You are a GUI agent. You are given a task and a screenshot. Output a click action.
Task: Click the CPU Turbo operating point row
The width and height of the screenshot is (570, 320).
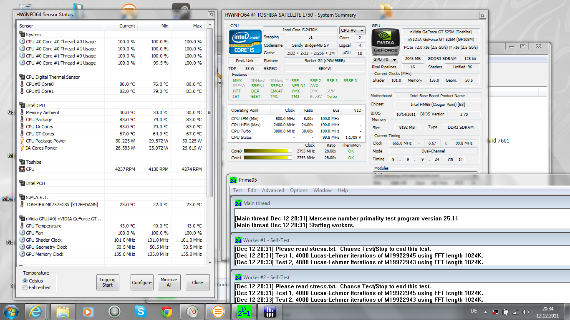tap(296, 131)
